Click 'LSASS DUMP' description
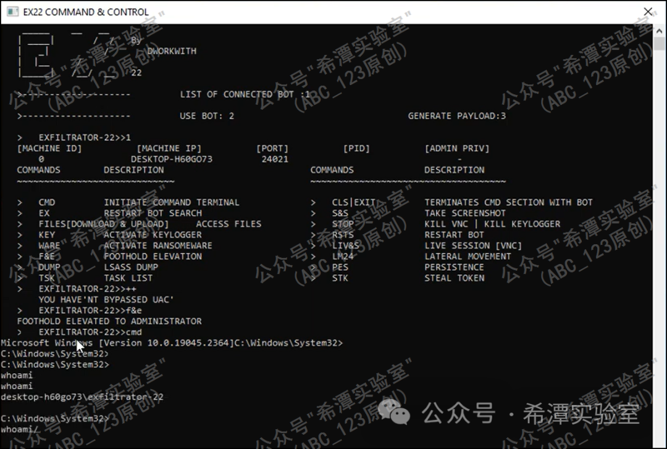Screen dimensions: 667x449 click(131, 267)
